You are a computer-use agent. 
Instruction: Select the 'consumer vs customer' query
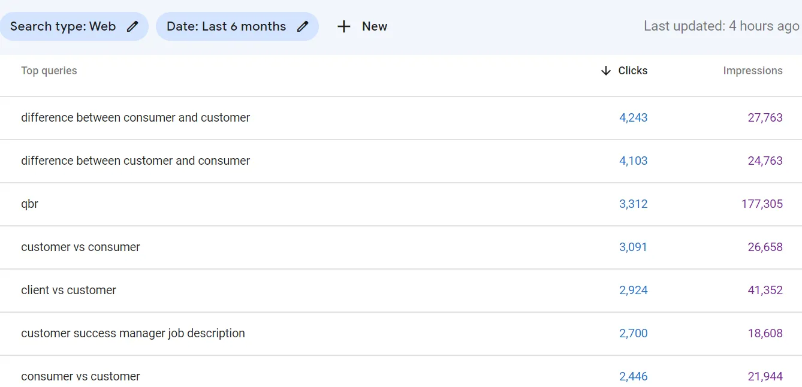click(80, 376)
